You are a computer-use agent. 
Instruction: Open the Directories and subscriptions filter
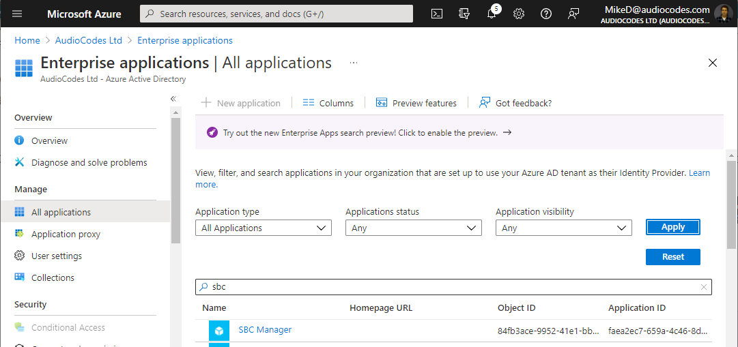click(x=465, y=14)
